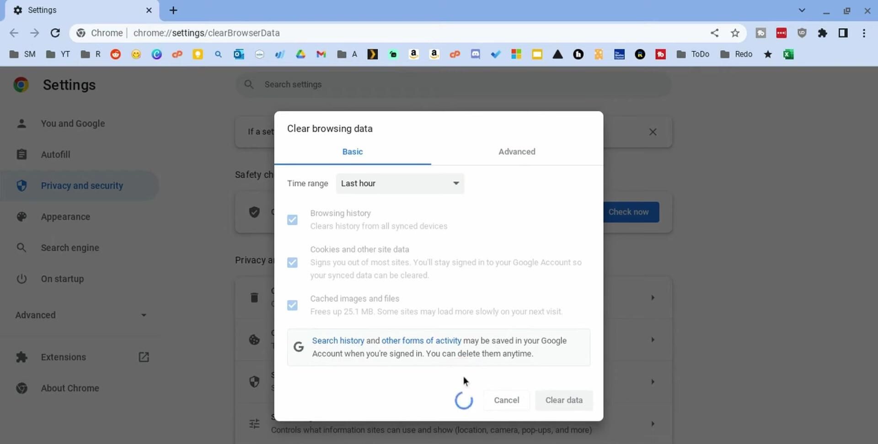Click the browser back arrow
The width and height of the screenshot is (878, 444).
pyautogui.click(x=14, y=33)
